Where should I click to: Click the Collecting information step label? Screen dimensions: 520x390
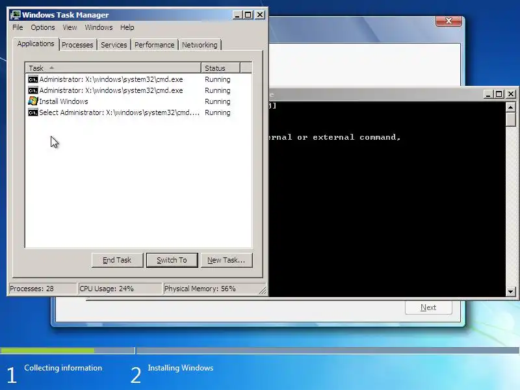[63, 368]
